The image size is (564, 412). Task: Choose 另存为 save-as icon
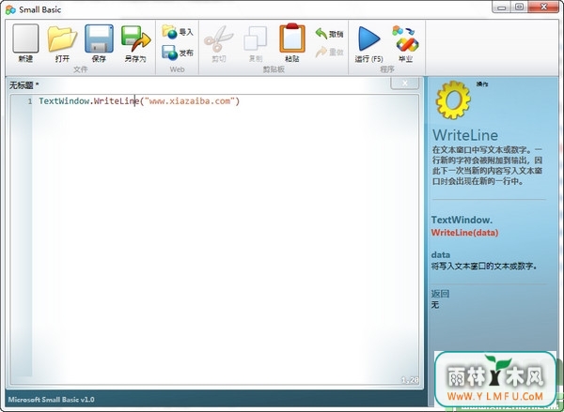[135, 43]
